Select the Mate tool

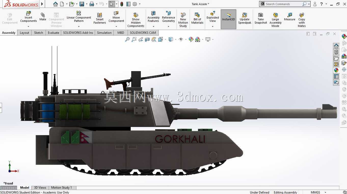click(x=43, y=17)
